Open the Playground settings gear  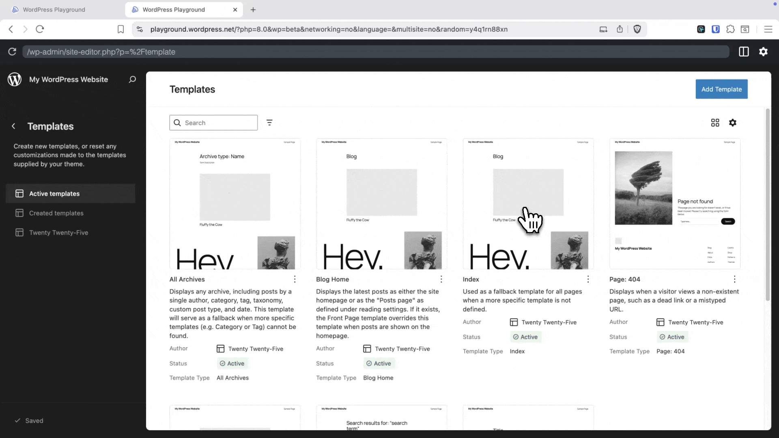[x=764, y=52]
